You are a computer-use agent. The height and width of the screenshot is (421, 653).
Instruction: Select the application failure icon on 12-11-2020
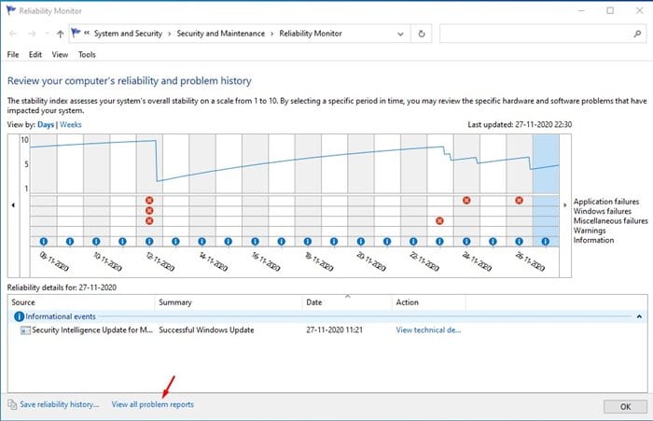tap(149, 201)
